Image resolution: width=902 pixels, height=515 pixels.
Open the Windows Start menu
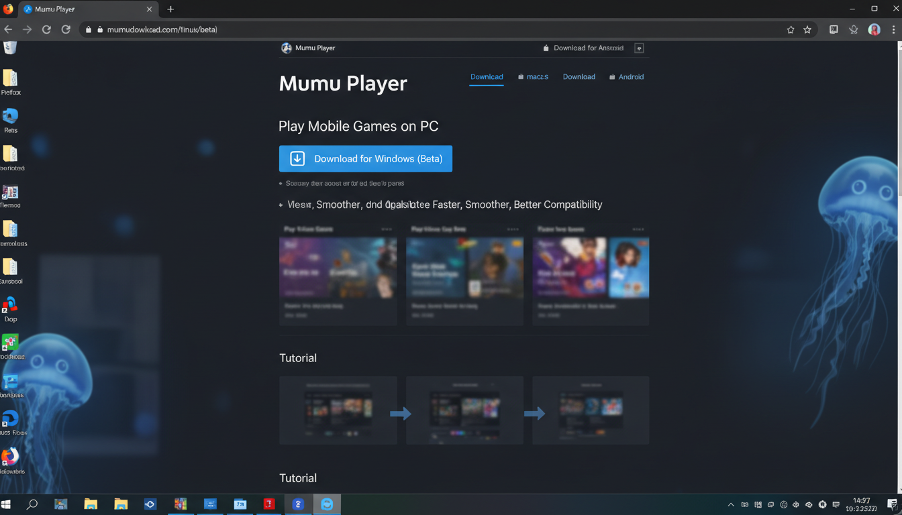(x=7, y=505)
